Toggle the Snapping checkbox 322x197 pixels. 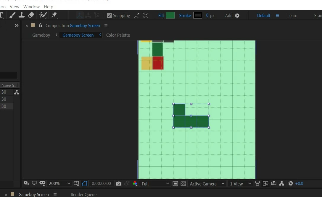click(x=109, y=16)
